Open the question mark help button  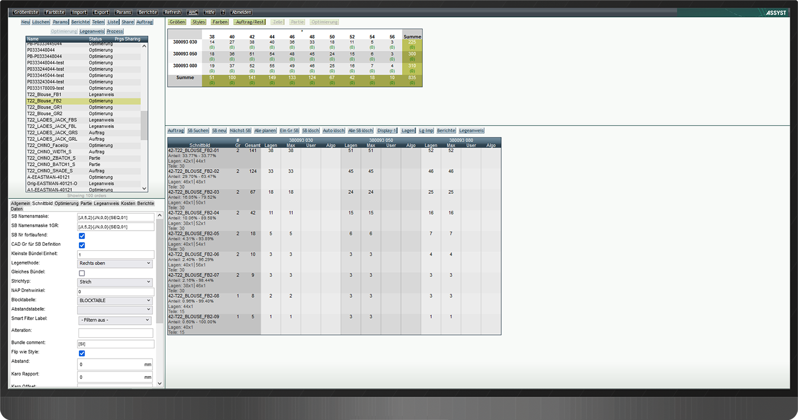(x=223, y=12)
